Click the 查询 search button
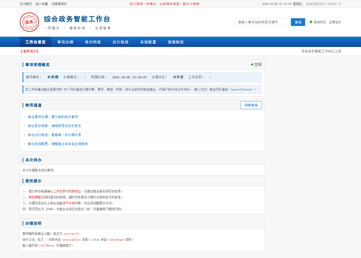 298,22
